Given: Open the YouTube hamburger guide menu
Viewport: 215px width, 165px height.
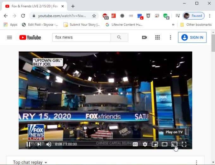Looking at the screenshot, I should pyautogui.click(x=9, y=37).
